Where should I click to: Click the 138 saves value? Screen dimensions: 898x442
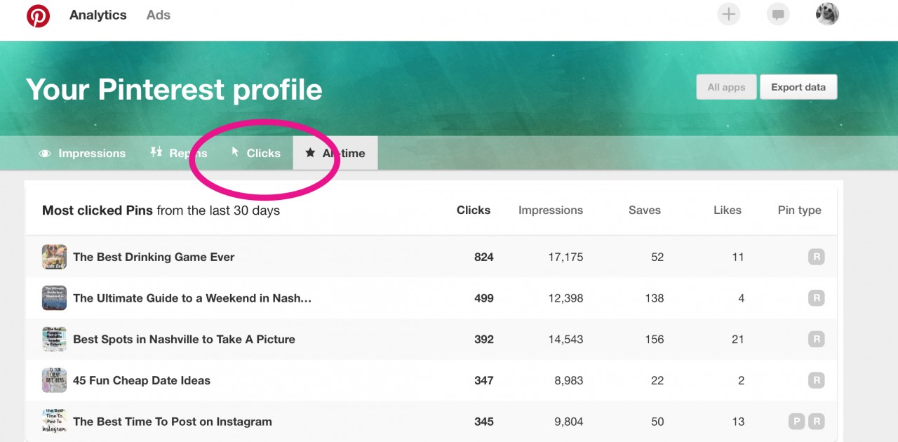(x=655, y=298)
